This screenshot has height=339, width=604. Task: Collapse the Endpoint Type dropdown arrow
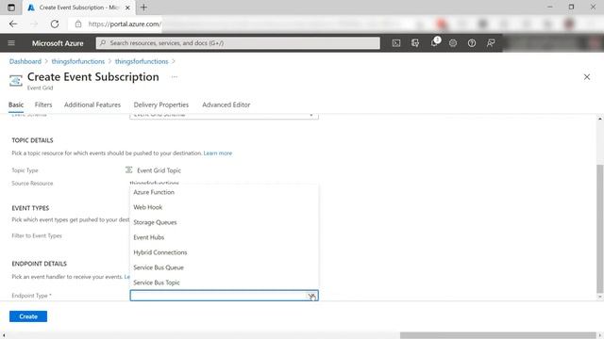tap(311, 296)
